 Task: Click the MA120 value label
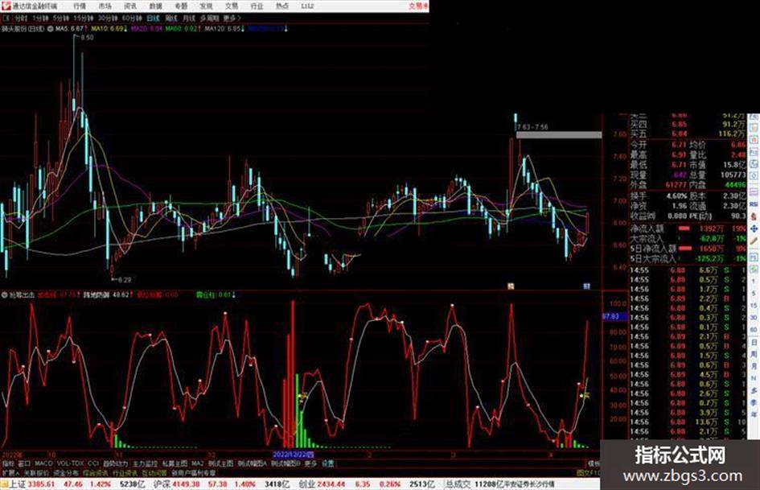point(224,29)
